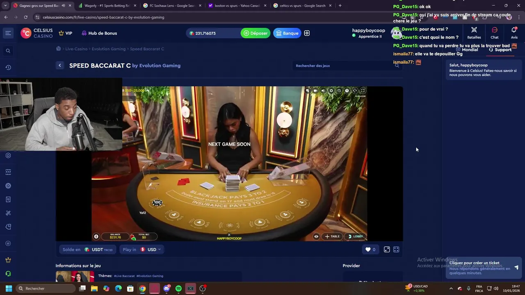Click the dollar icon beside game balance
This screenshot has height=295, width=525.
[96, 236]
